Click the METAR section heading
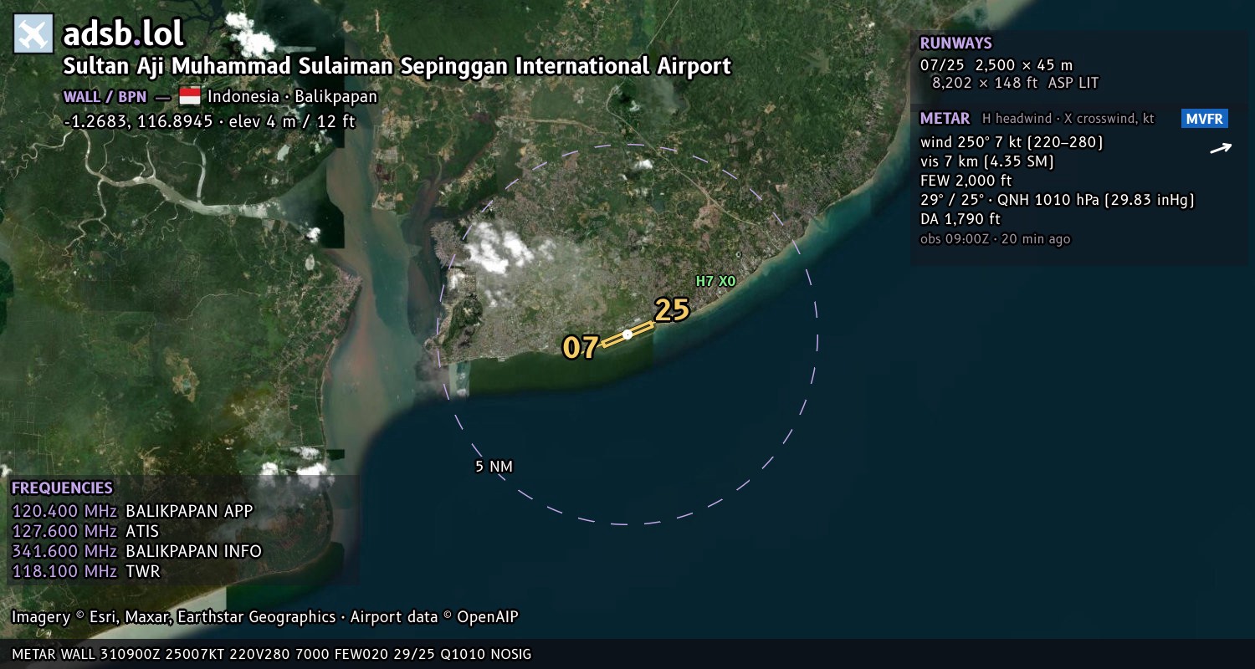Image resolution: width=1255 pixels, height=669 pixels. [x=945, y=119]
